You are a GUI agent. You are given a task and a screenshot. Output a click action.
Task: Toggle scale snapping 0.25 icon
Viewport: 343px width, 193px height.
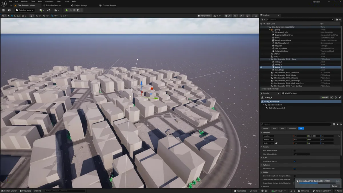(x=61, y=16)
